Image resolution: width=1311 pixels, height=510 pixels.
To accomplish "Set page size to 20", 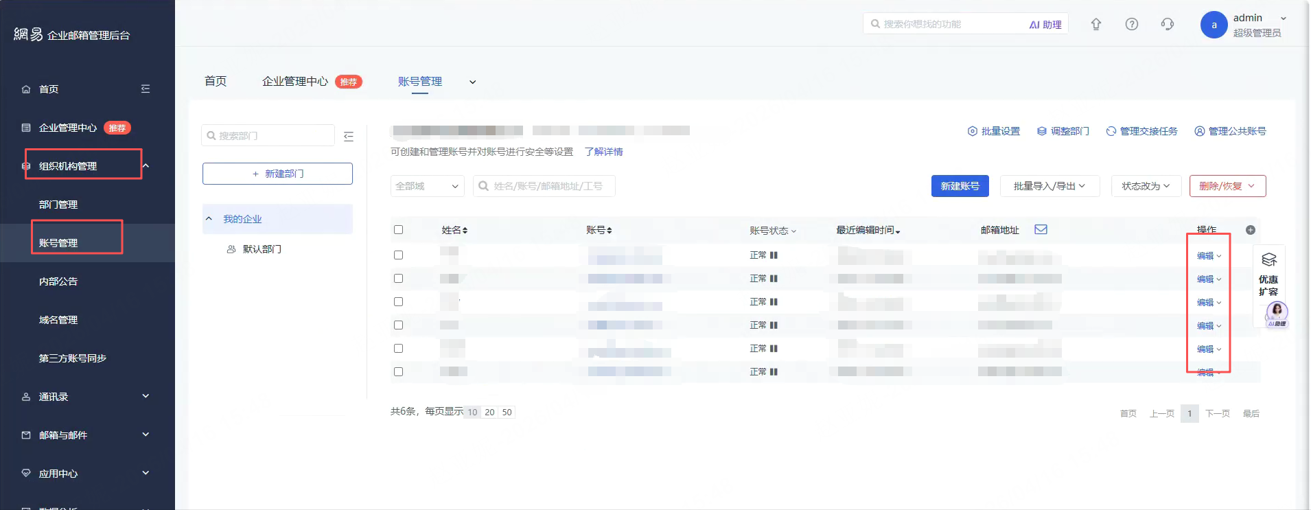I will tap(489, 413).
